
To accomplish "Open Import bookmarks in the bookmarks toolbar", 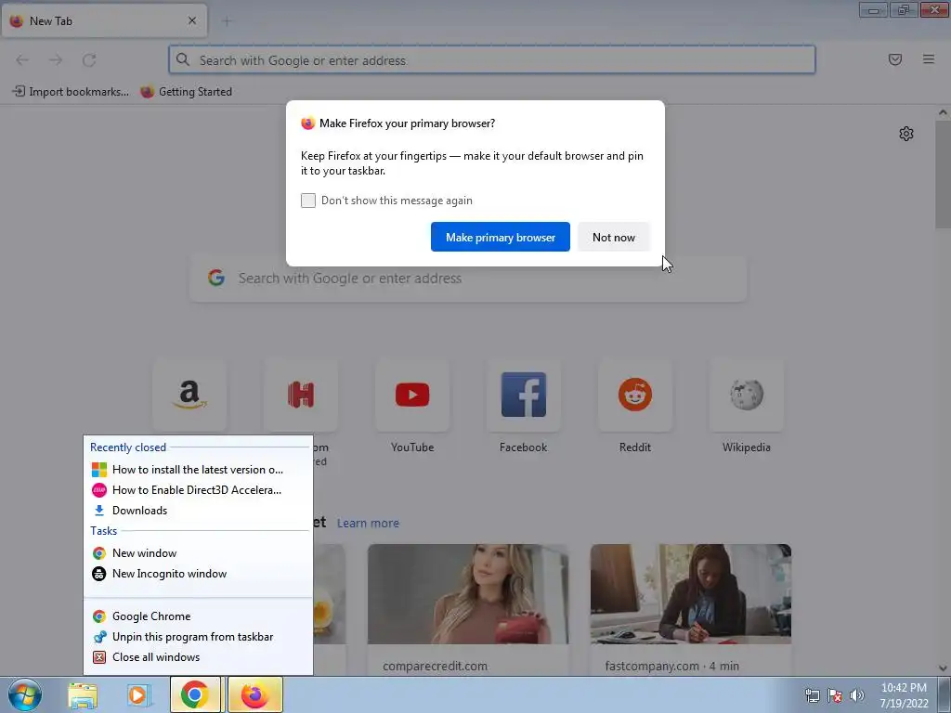I will coord(71,92).
